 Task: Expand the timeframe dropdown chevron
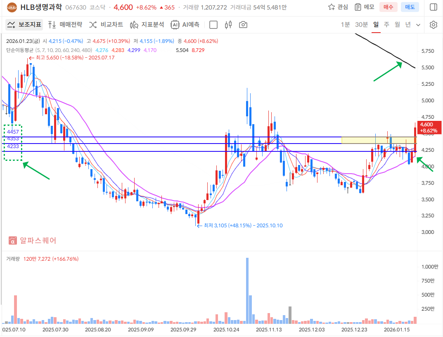418,25
